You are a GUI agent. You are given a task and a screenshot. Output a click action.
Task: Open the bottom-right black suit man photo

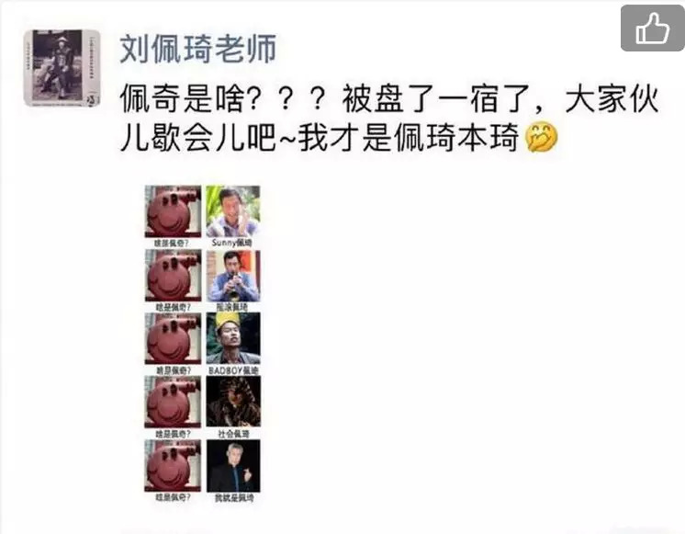pos(233,466)
